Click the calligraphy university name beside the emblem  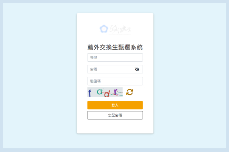tap(120, 29)
